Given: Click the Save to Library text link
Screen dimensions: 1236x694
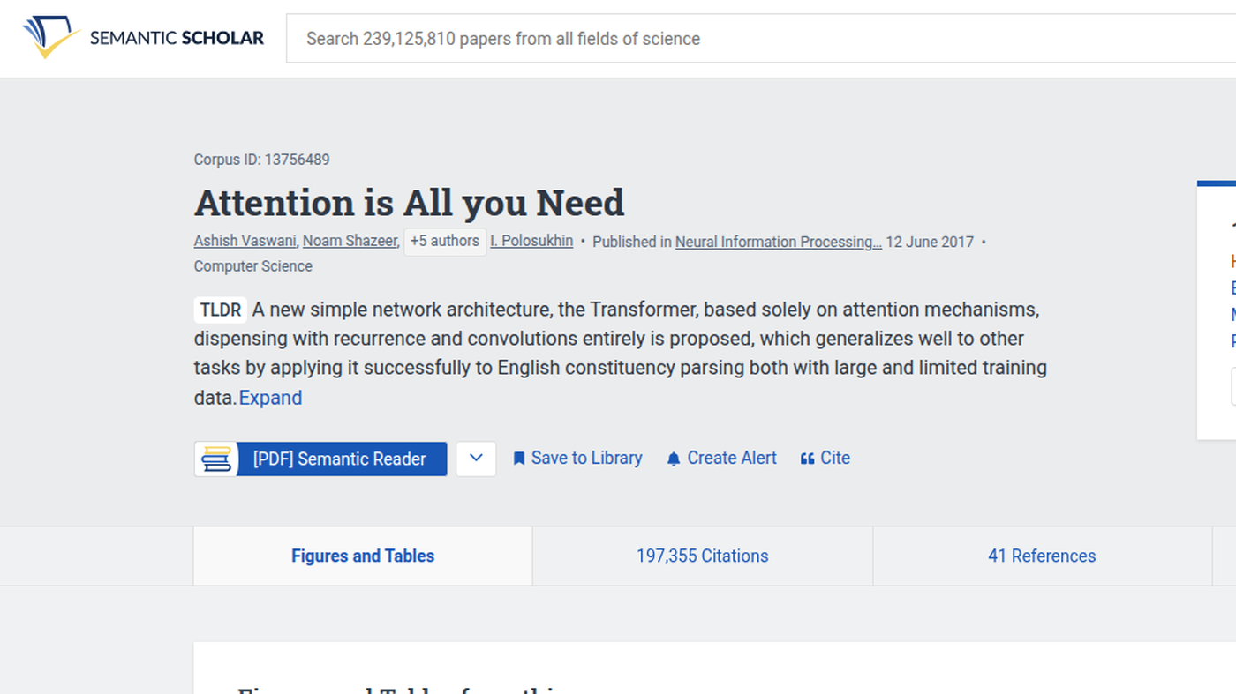Looking at the screenshot, I should (x=587, y=459).
